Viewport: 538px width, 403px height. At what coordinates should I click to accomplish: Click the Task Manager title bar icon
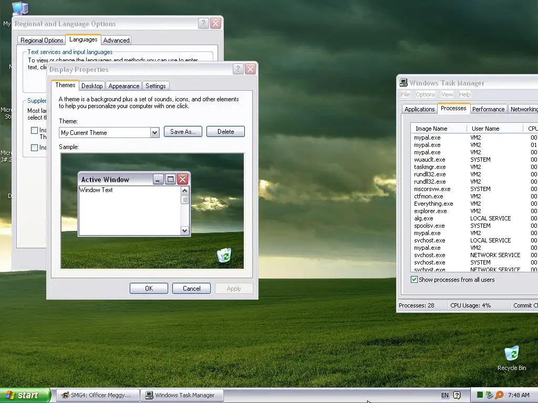[403, 82]
